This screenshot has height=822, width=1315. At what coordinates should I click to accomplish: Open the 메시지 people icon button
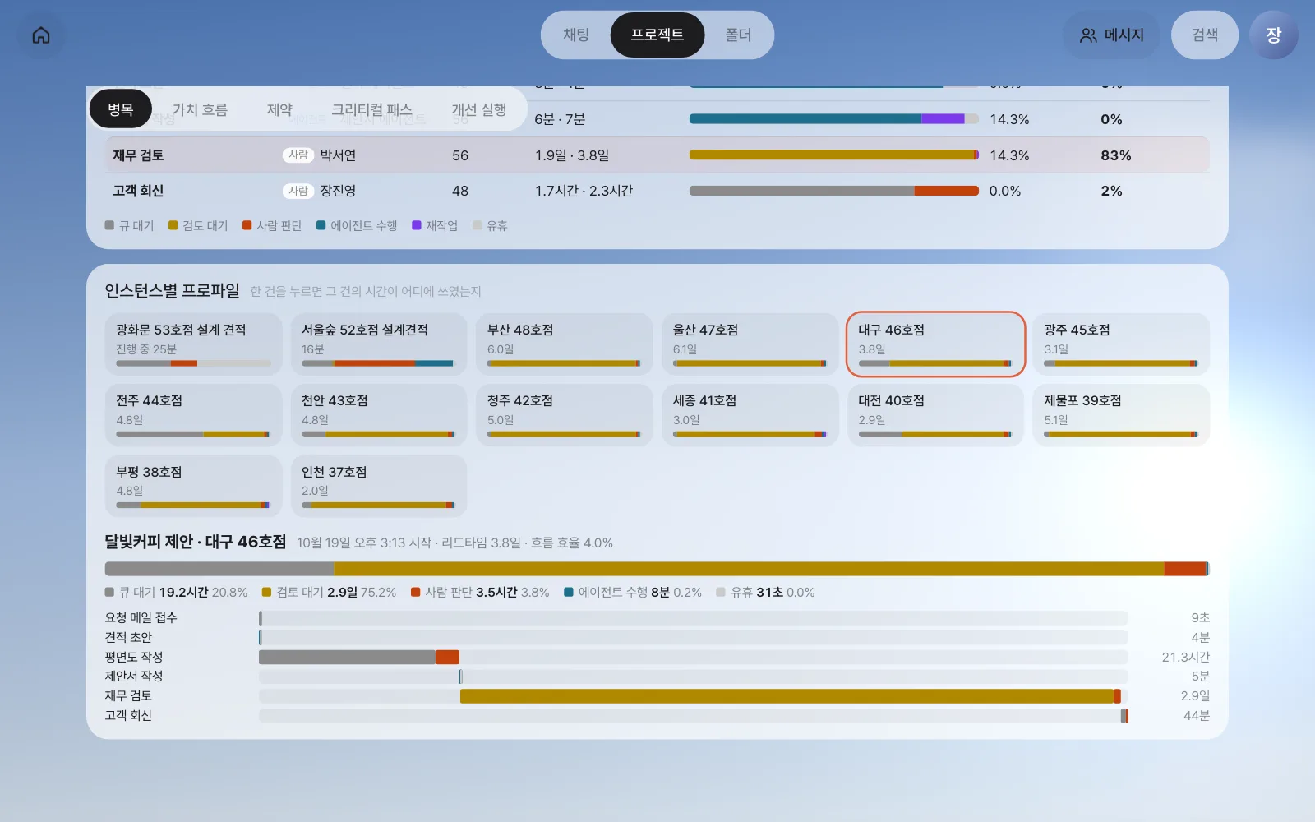coord(1112,35)
